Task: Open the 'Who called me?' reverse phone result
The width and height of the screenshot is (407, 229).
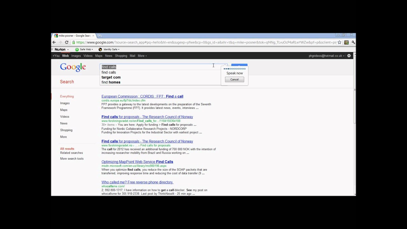Action: point(137,182)
